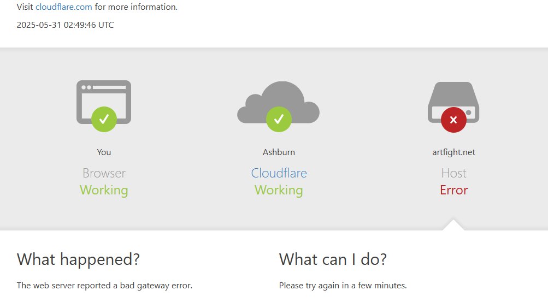This screenshot has height=308, width=548.
Task: Click 'Please try again in a few minutes.'
Action: pos(343,286)
